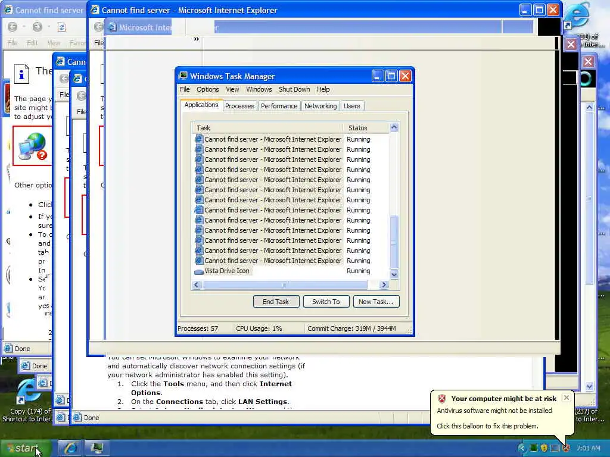Open the File menu beside Edit in leftmost IE window

click(13, 43)
